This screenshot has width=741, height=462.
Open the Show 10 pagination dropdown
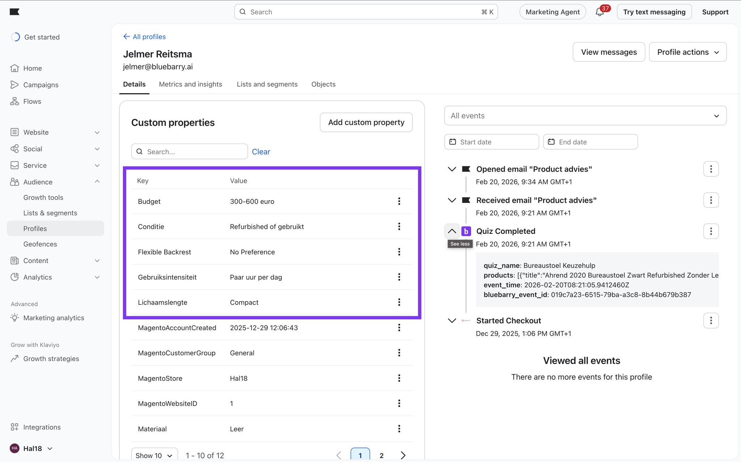tap(154, 455)
